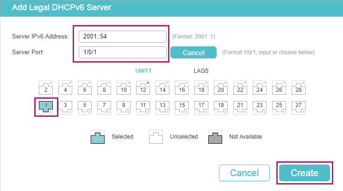This screenshot has height=191, width=343.
Task: Select port 19 icon
Action: 221,108
